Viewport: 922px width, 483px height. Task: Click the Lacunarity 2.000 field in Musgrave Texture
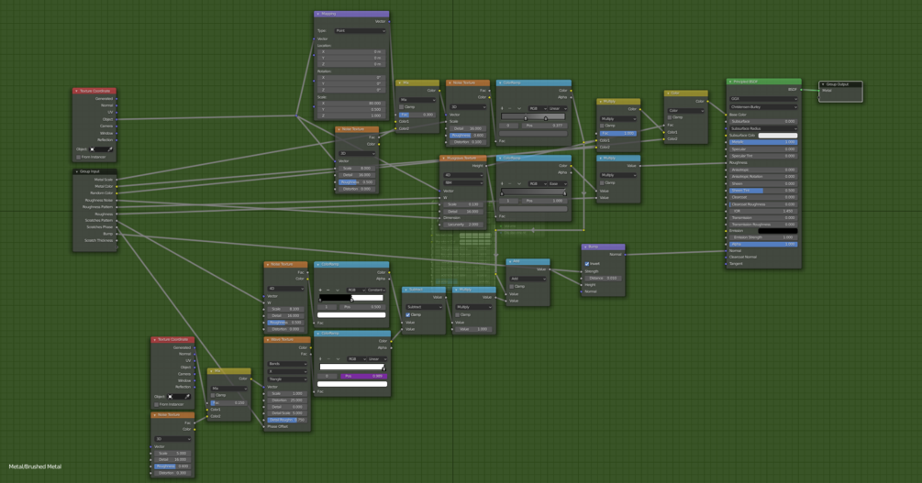click(463, 225)
